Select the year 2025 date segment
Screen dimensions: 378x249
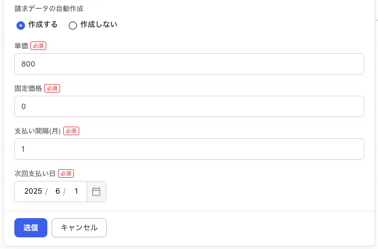coord(33,191)
